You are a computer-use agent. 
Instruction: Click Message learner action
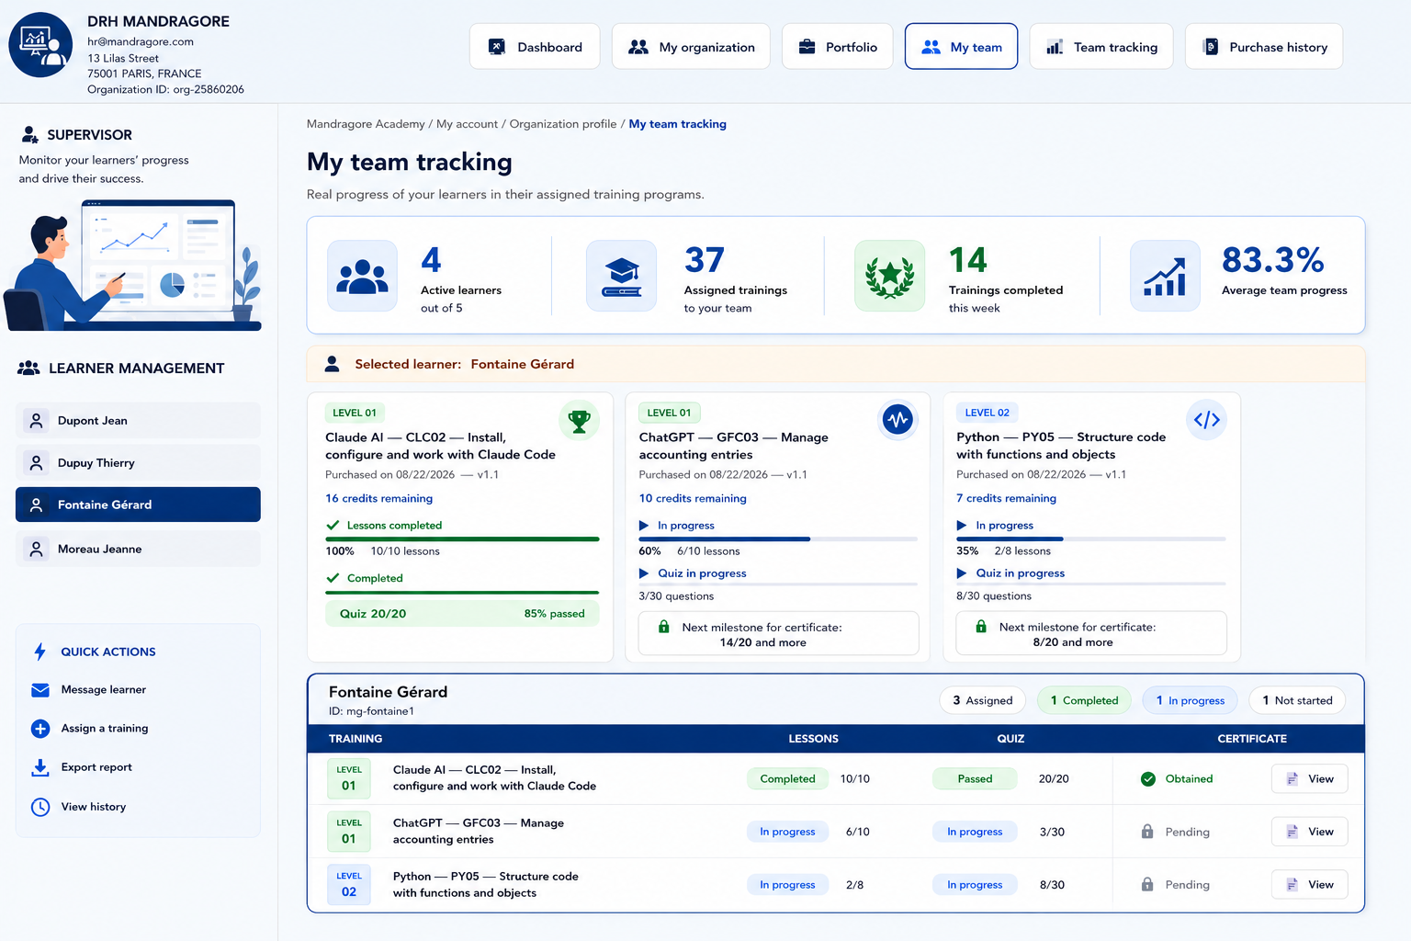pos(103,690)
